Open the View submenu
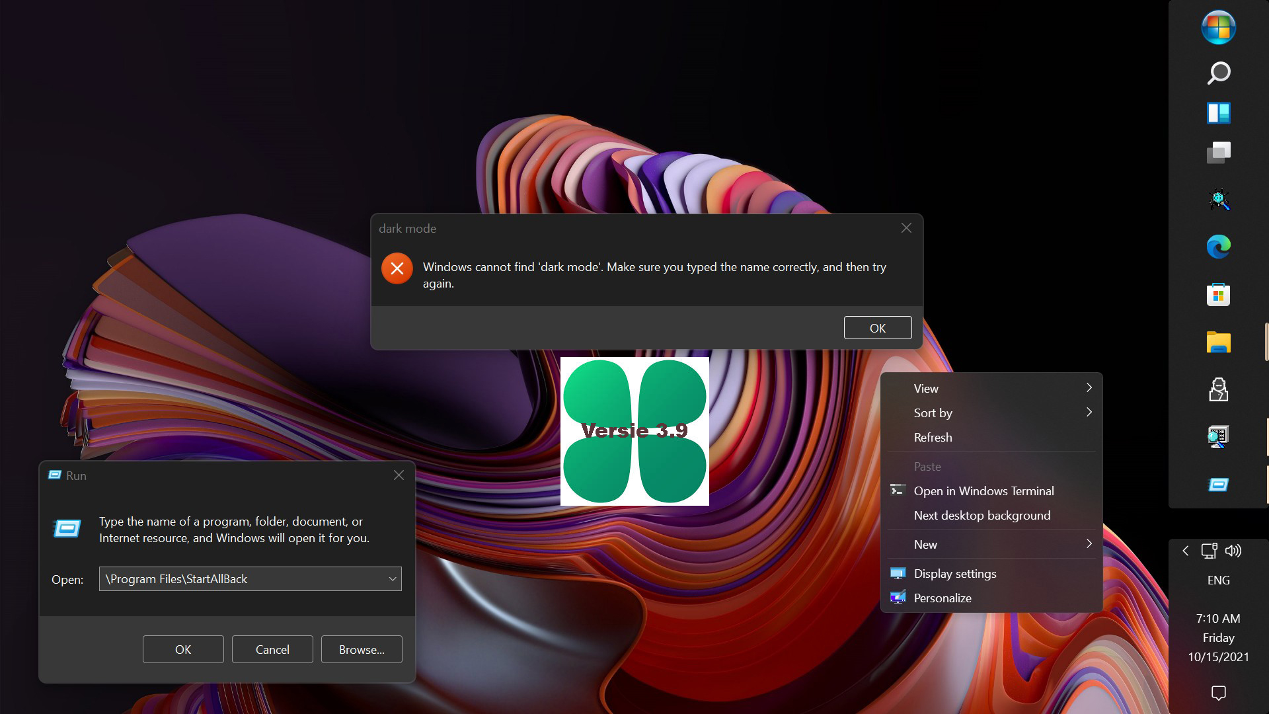This screenshot has height=714, width=1269. point(991,388)
